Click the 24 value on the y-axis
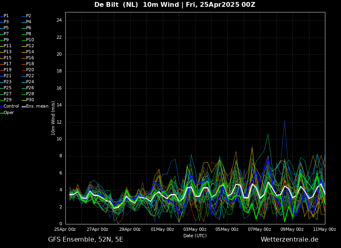Image resolution: width=341 pixels, height=248 pixels. point(59,20)
